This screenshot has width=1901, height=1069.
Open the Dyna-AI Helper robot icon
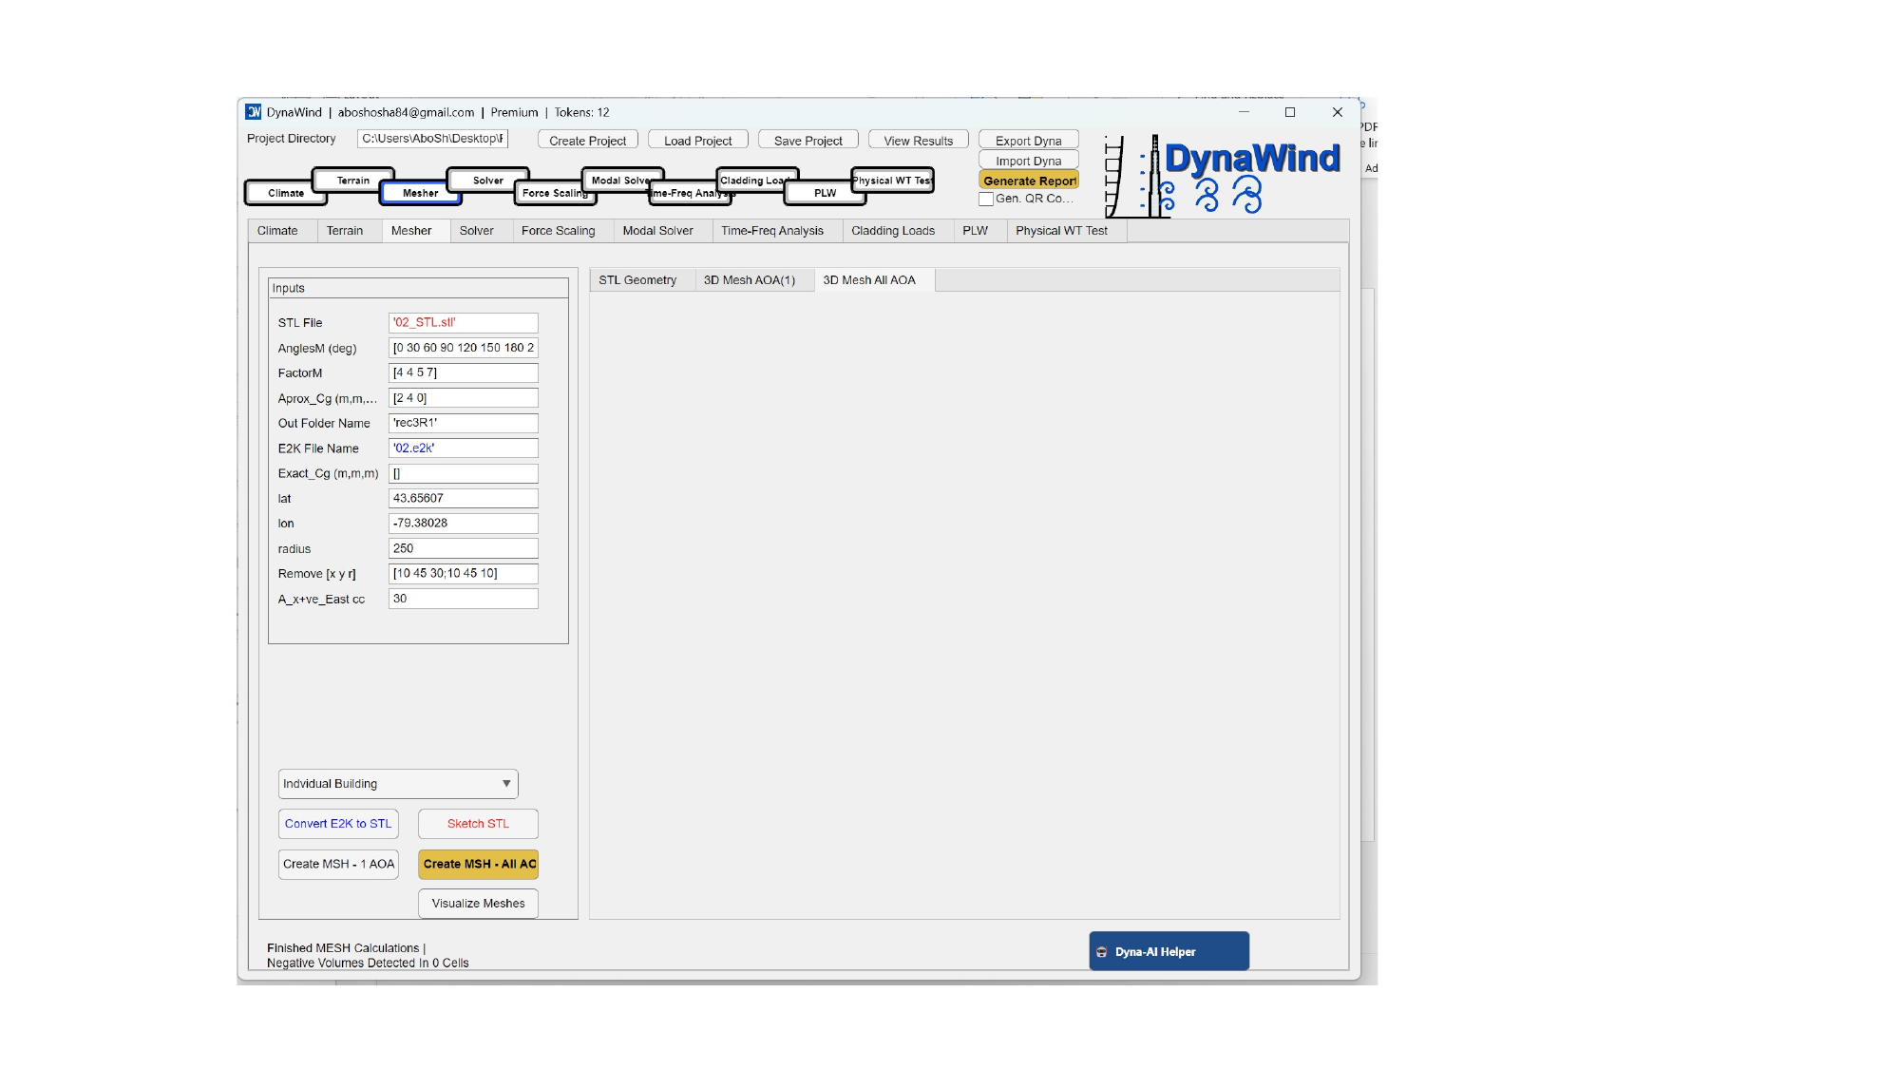(1102, 952)
